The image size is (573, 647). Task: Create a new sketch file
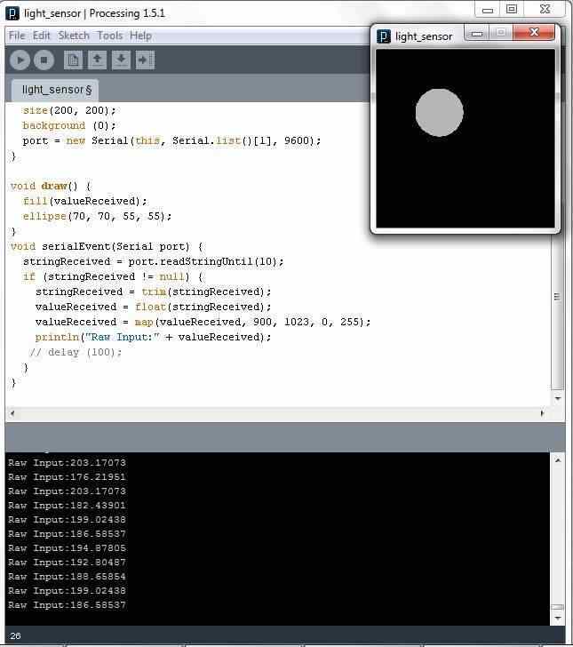[73, 60]
